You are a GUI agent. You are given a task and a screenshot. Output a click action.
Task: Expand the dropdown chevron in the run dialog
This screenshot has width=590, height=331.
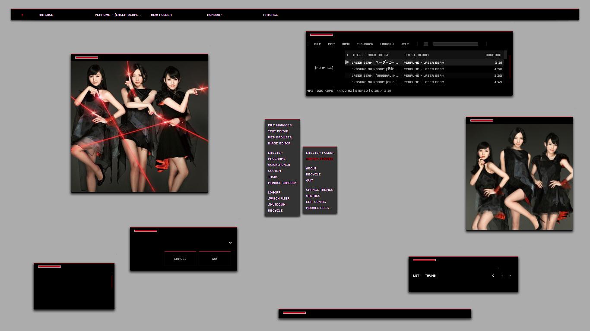[230, 243]
